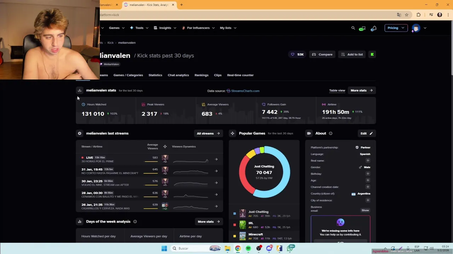Open the Table view link
453x254 pixels.
point(337,90)
